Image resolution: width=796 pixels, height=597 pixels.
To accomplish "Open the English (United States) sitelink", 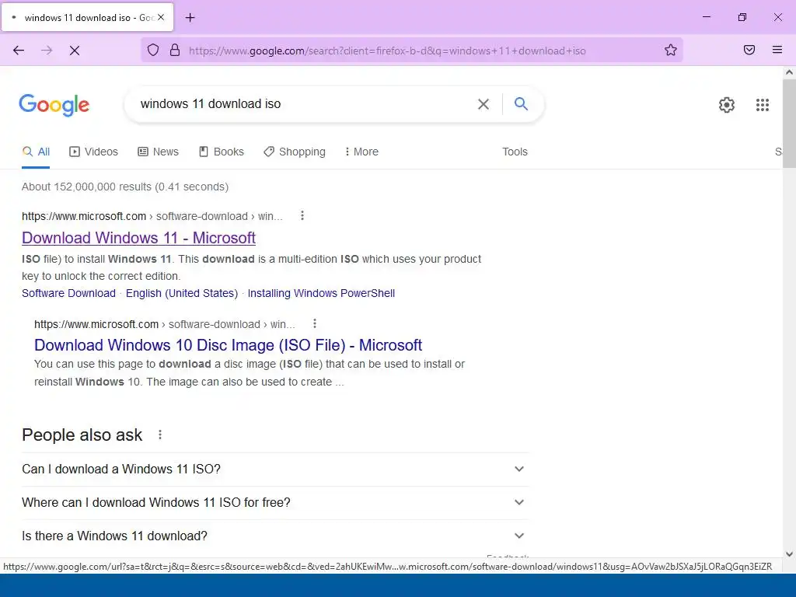I will 182,293.
